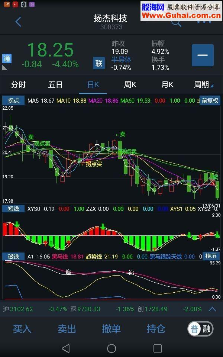This screenshot has height=357, width=223.
Task: Toggle the 普/融 account switch
Action: tap(200, 329)
